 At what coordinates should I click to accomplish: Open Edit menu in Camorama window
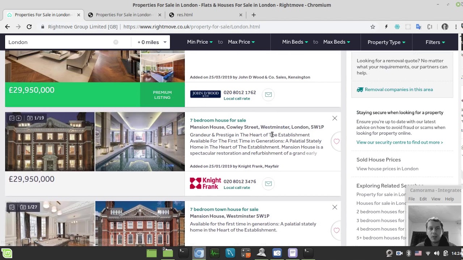(x=423, y=199)
